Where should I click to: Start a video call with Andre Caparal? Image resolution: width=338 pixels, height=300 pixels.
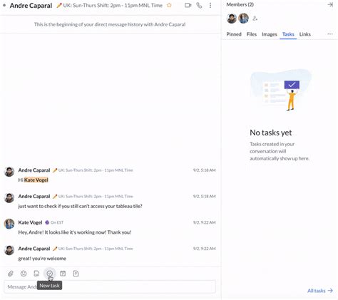click(x=188, y=5)
